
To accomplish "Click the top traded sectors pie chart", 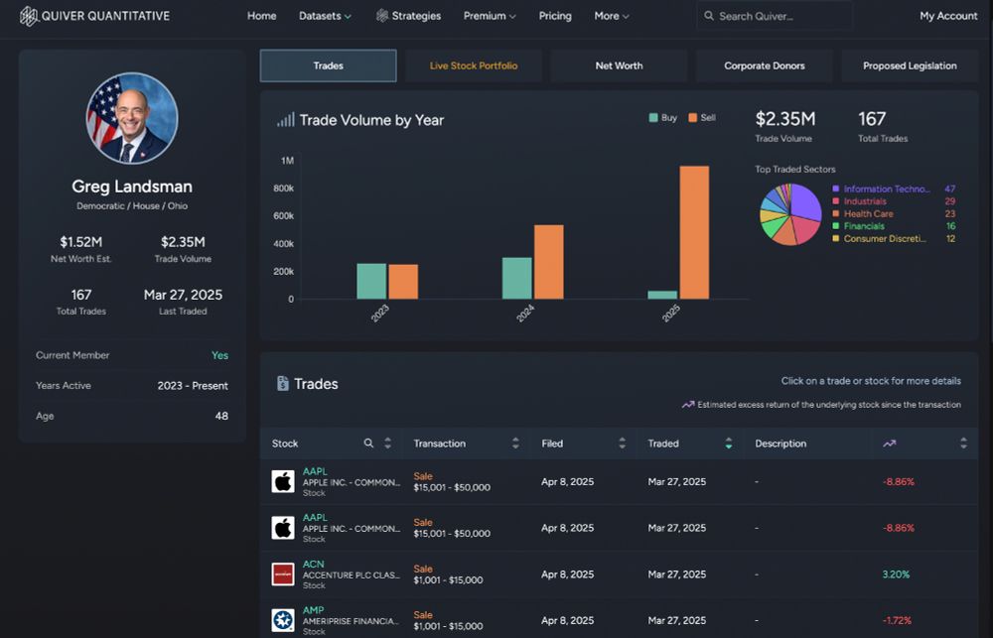I will (x=789, y=214).
